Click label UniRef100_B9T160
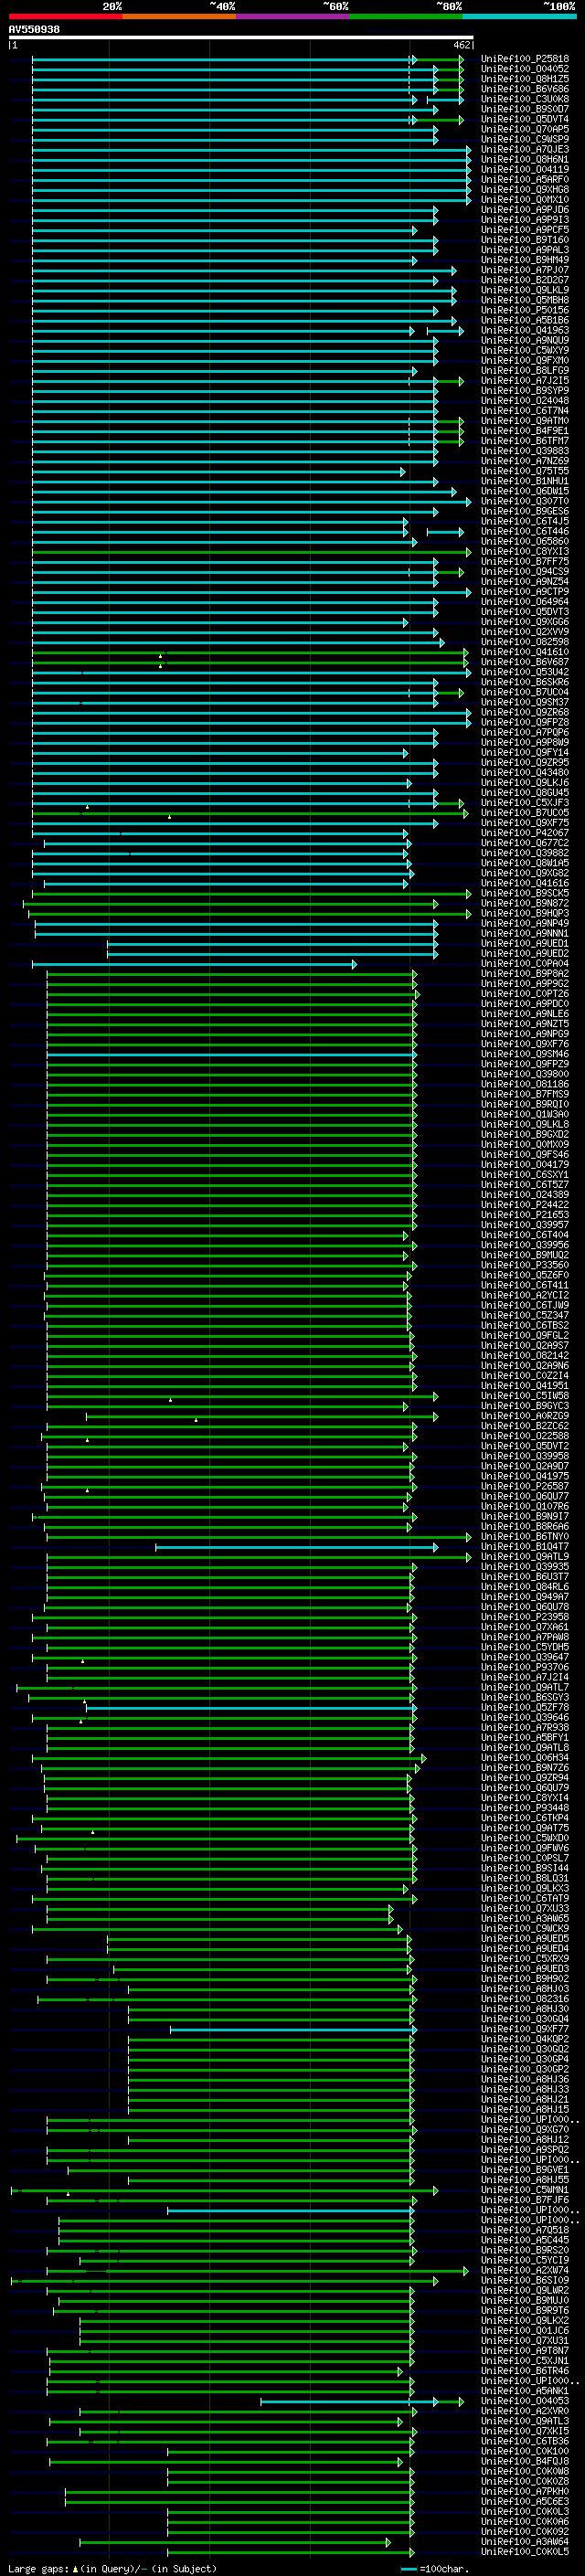Viewport: 585px width, 2576px height. [x=525, y=240]
